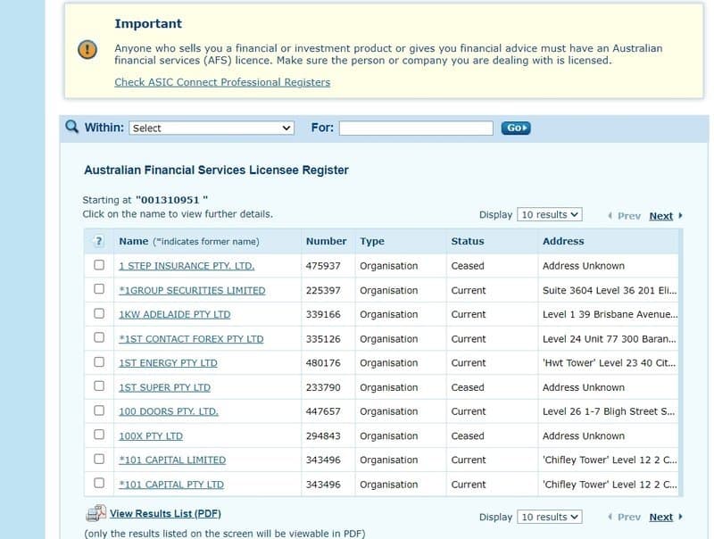
Task: Open the top Display 10 results dropdown
Action: pyautogui.click(x=550, y=214)
